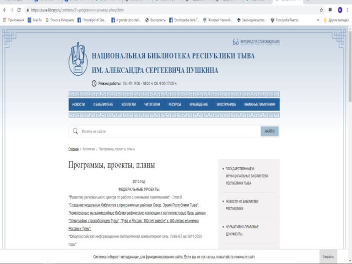Open the Все проекты bookmark

click(155, 20)
